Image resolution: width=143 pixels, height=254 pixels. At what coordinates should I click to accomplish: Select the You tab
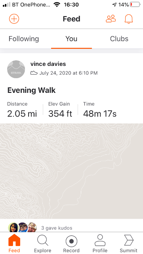[x=71, y=39]
